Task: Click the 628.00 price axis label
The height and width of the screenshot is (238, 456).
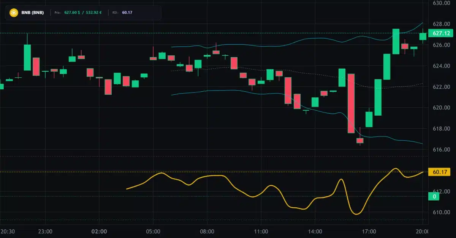Action: pyautogui.click(x=443, y=23)
